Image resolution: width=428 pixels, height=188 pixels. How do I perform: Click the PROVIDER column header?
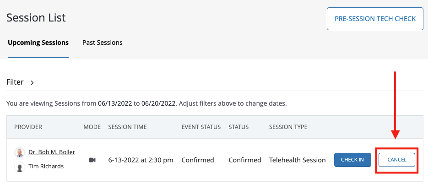click(28, 127)
